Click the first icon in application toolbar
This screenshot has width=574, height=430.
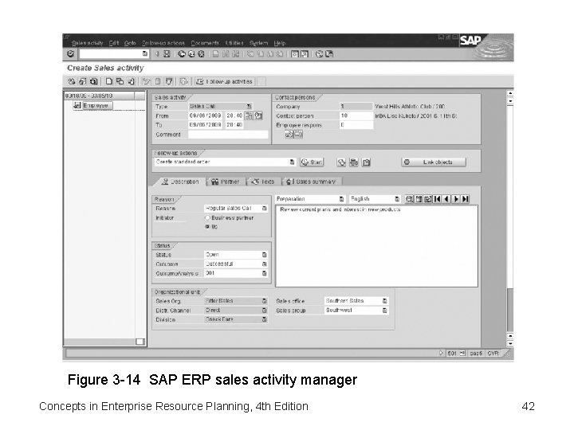(72, 81)
